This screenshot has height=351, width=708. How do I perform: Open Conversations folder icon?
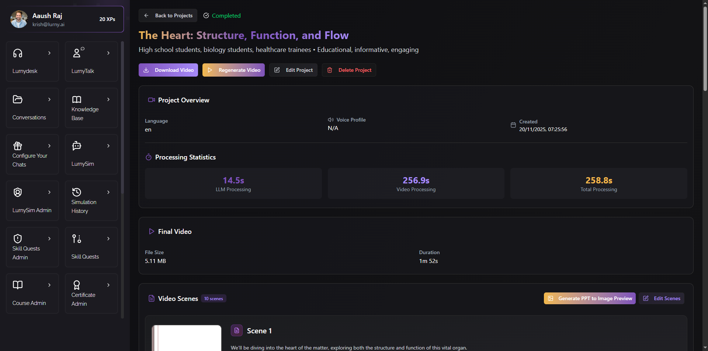(x=18, y=99)
